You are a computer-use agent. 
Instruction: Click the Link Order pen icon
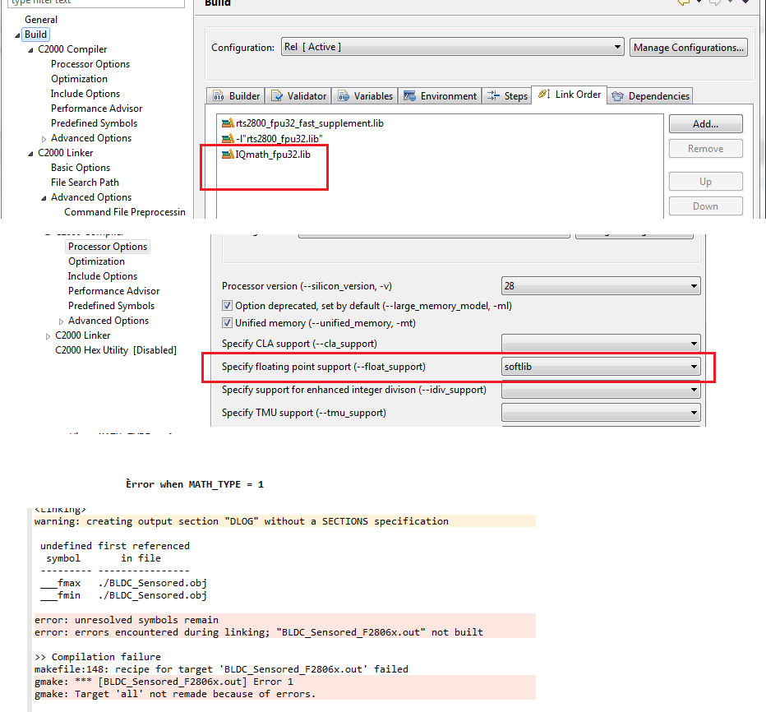543,95
